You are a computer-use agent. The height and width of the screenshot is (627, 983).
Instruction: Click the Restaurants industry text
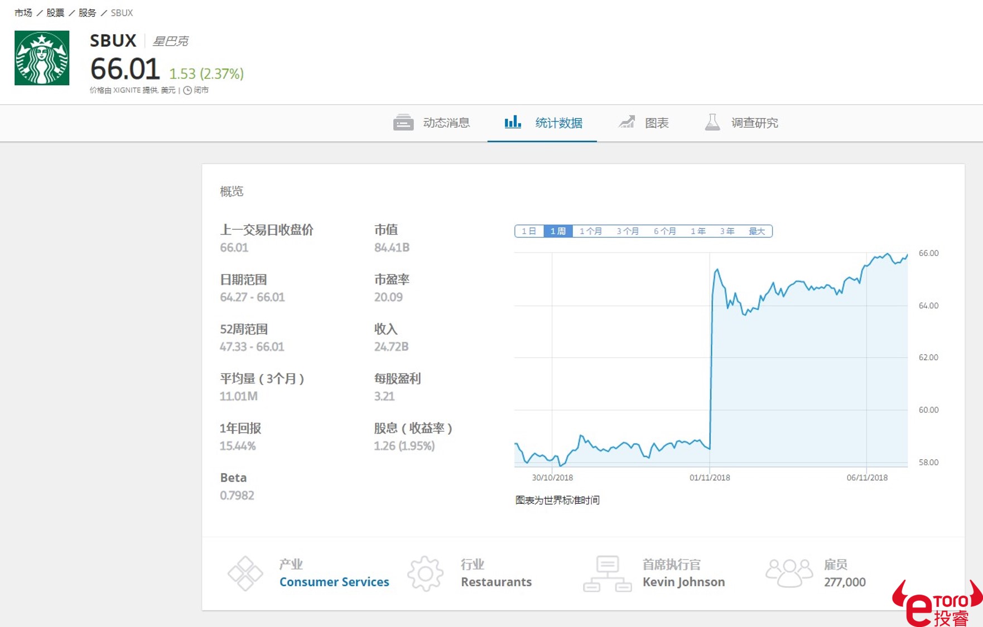tap(496, 582)
